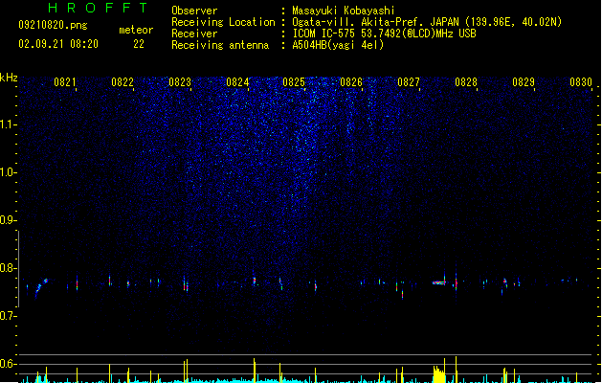Click the HROFFT title text
Viewport: 602px width, 383px height.
[x=98, y=8]
